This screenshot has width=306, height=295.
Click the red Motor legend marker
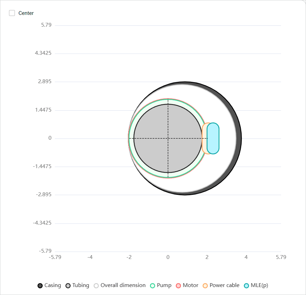[178, 286]
